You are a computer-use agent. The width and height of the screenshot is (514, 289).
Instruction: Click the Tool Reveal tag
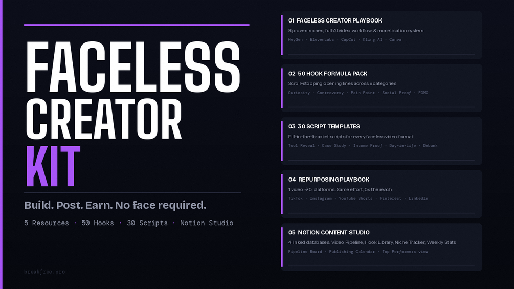pos(301,146)
